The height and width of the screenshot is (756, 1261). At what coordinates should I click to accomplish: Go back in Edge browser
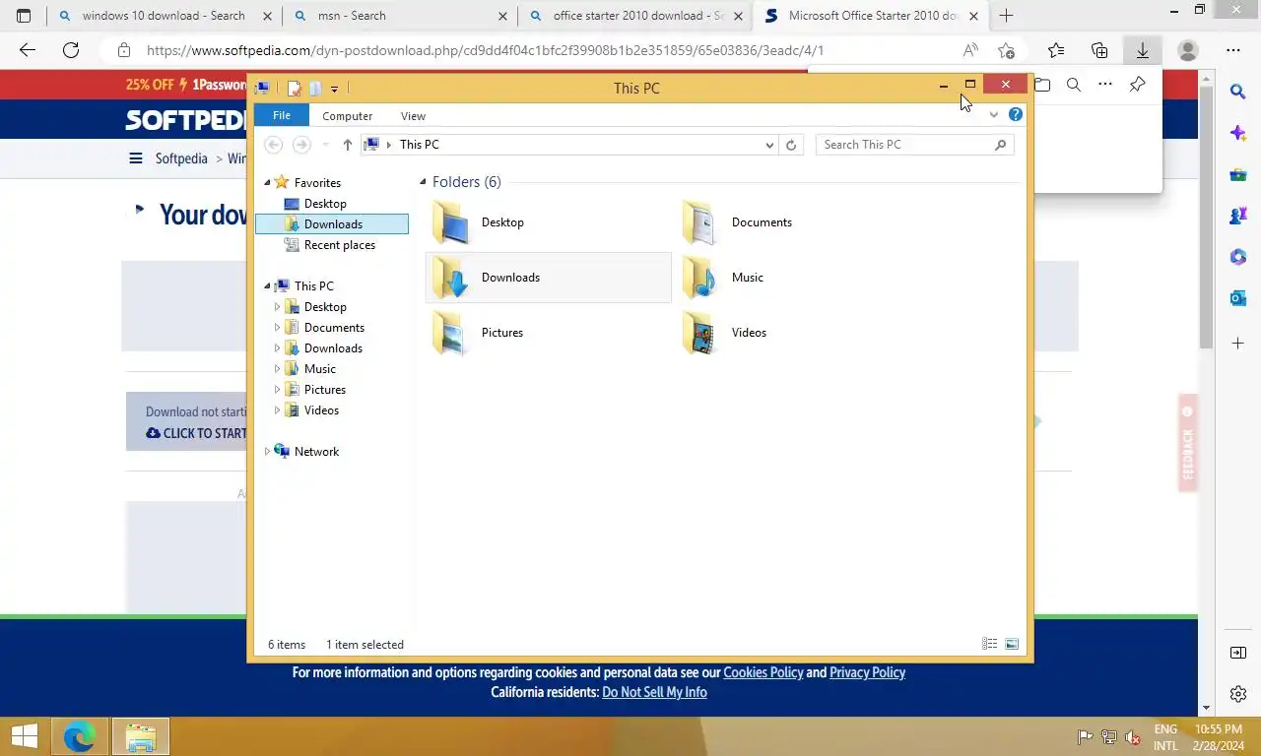click(x=28, y=50)
